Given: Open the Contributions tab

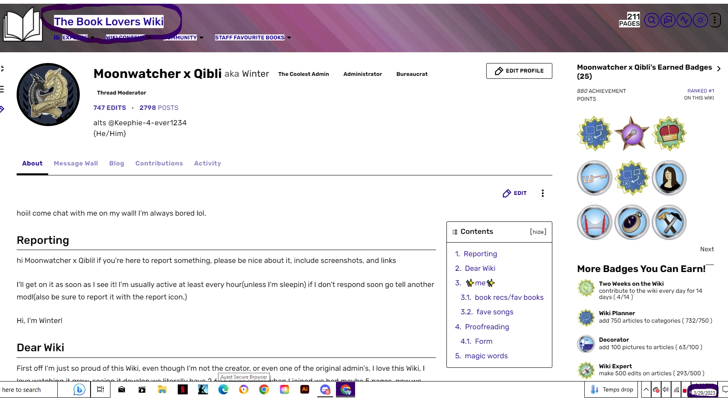Looking at the screenshot, I should [x=159, y=163].
